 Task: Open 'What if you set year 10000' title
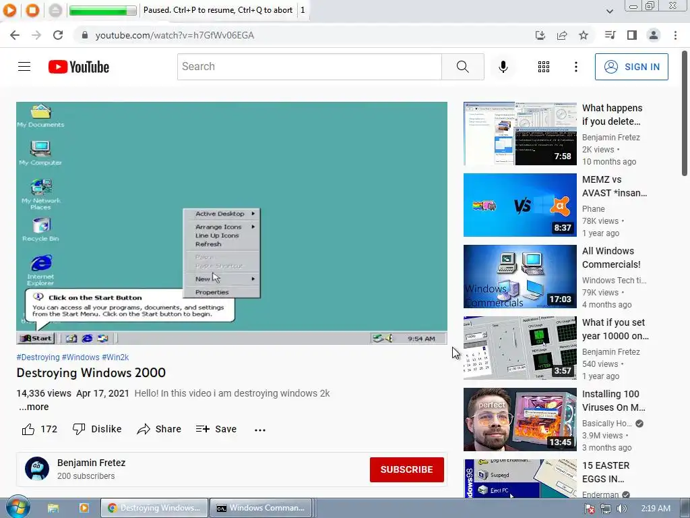(x=615, y=329)
